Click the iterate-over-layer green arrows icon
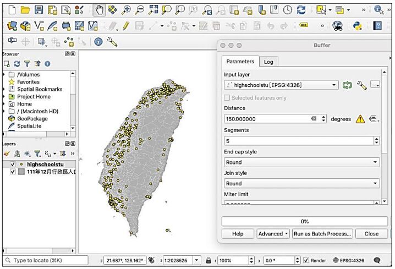This screenshot has width=395, height=269. [x=348, y=85]
